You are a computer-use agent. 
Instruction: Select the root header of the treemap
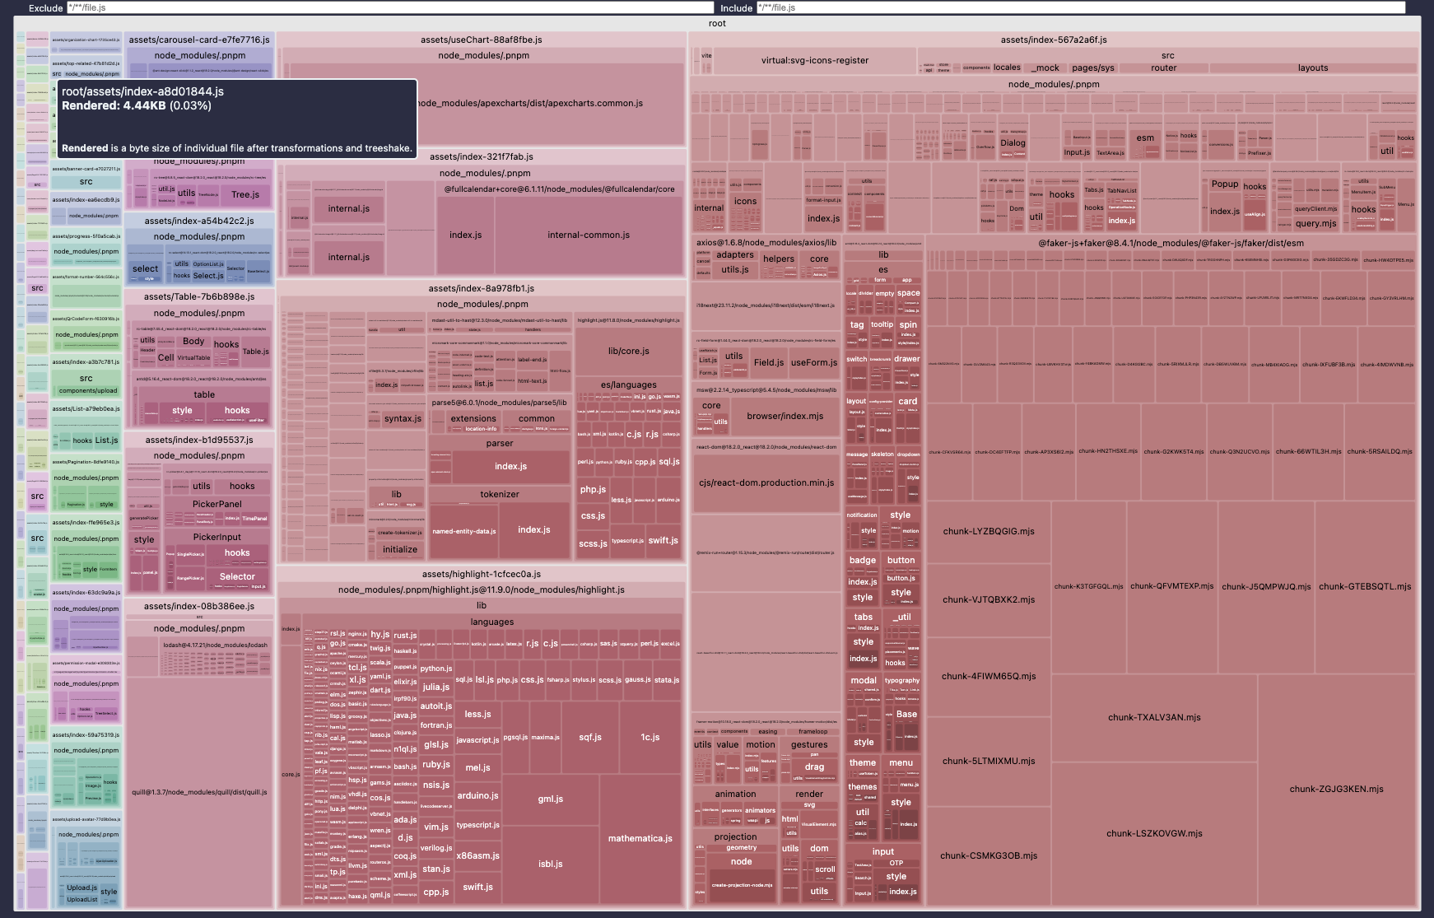tap(717, 23)
